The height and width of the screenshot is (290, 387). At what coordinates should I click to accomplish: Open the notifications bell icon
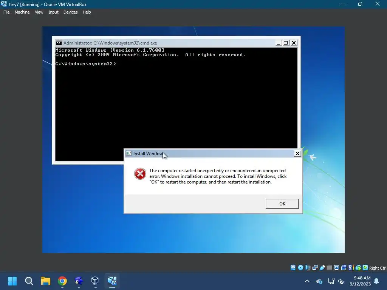(377, 281)
